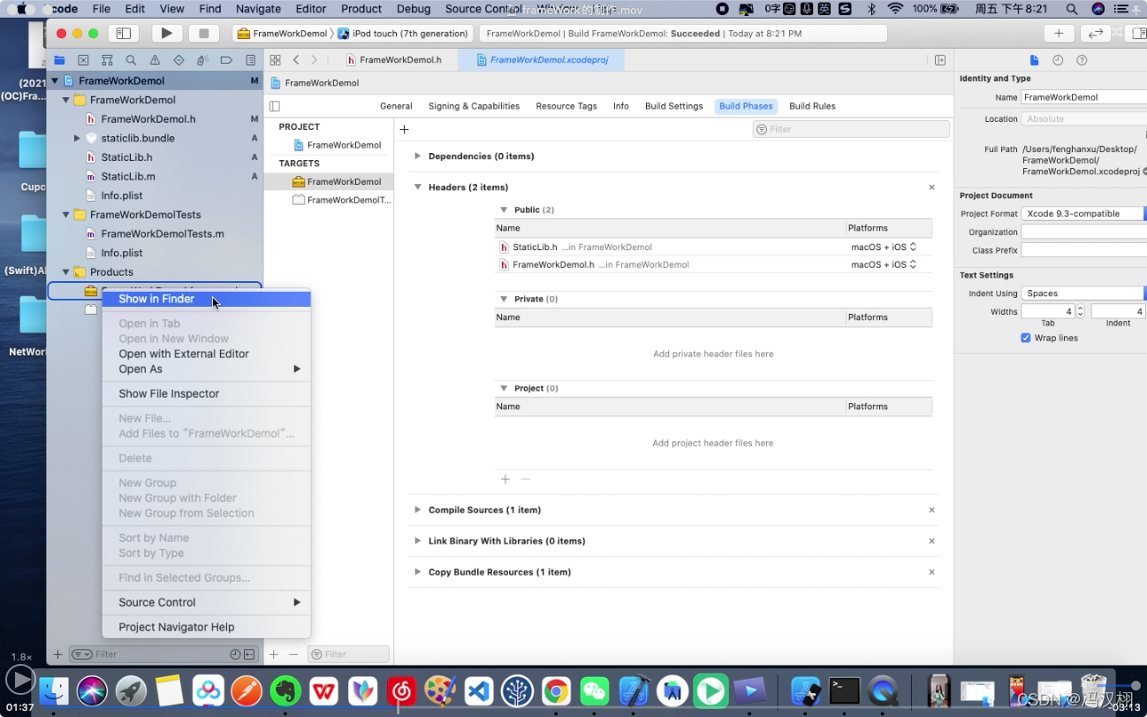The height and width of the screenshot is (717, 1147).
Task: Open the Project Format dropdown
Action: [1083, 214]
